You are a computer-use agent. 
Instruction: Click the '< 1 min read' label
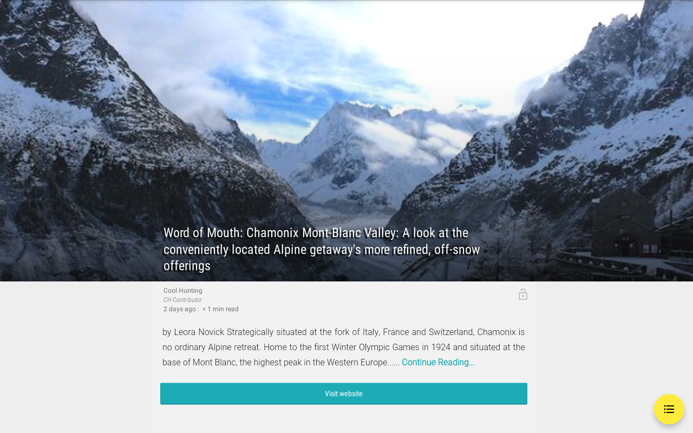pos(220,309)
